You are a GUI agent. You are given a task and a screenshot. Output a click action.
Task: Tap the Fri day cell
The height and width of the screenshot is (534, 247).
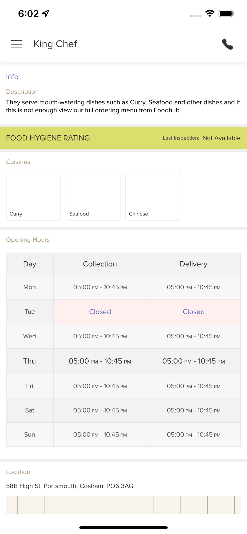30,386
